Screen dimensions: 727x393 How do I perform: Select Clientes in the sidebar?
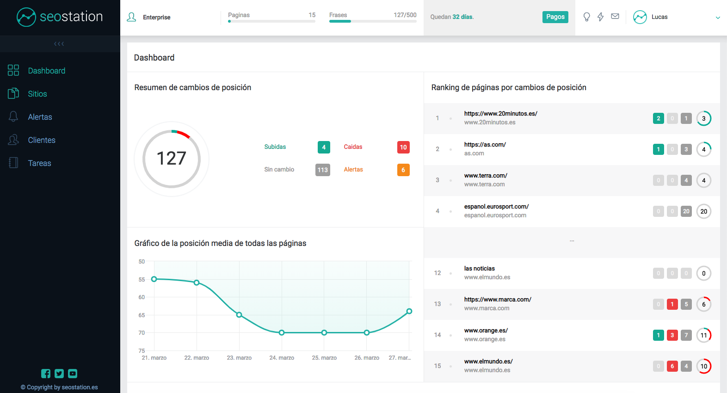click(x=42, y=140)
